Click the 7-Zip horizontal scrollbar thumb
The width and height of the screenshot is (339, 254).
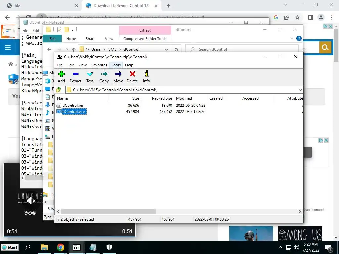pyautogui.click(x=108, y=211)
